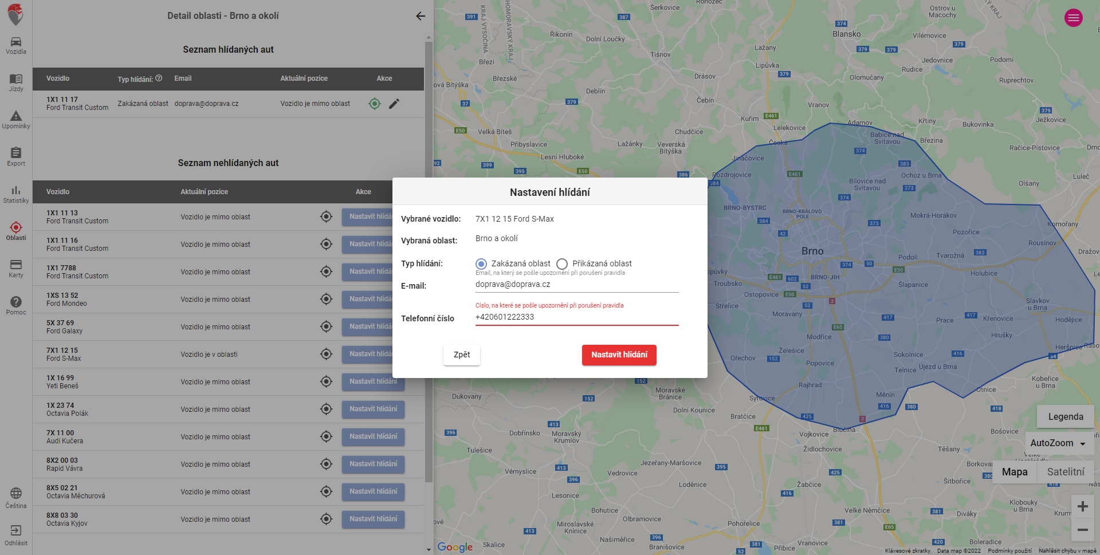Open the pink hamburger menu on map
Image resolution: width=1100 pixels, height=555 pixels.
1073,18
